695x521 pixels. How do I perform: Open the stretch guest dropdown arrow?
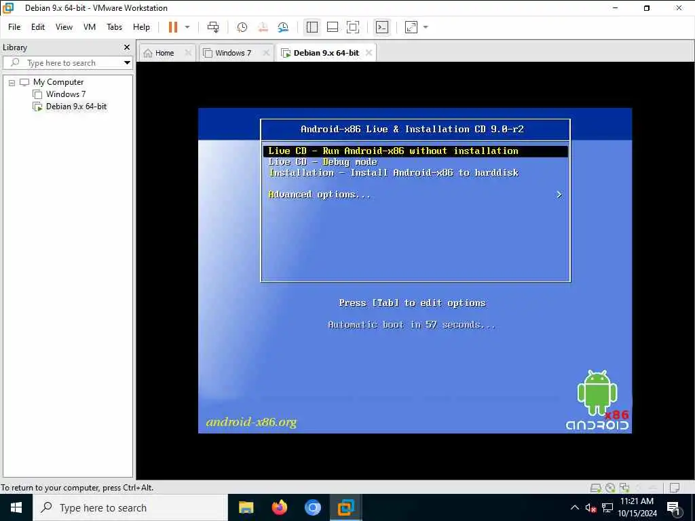click(426, 27)
